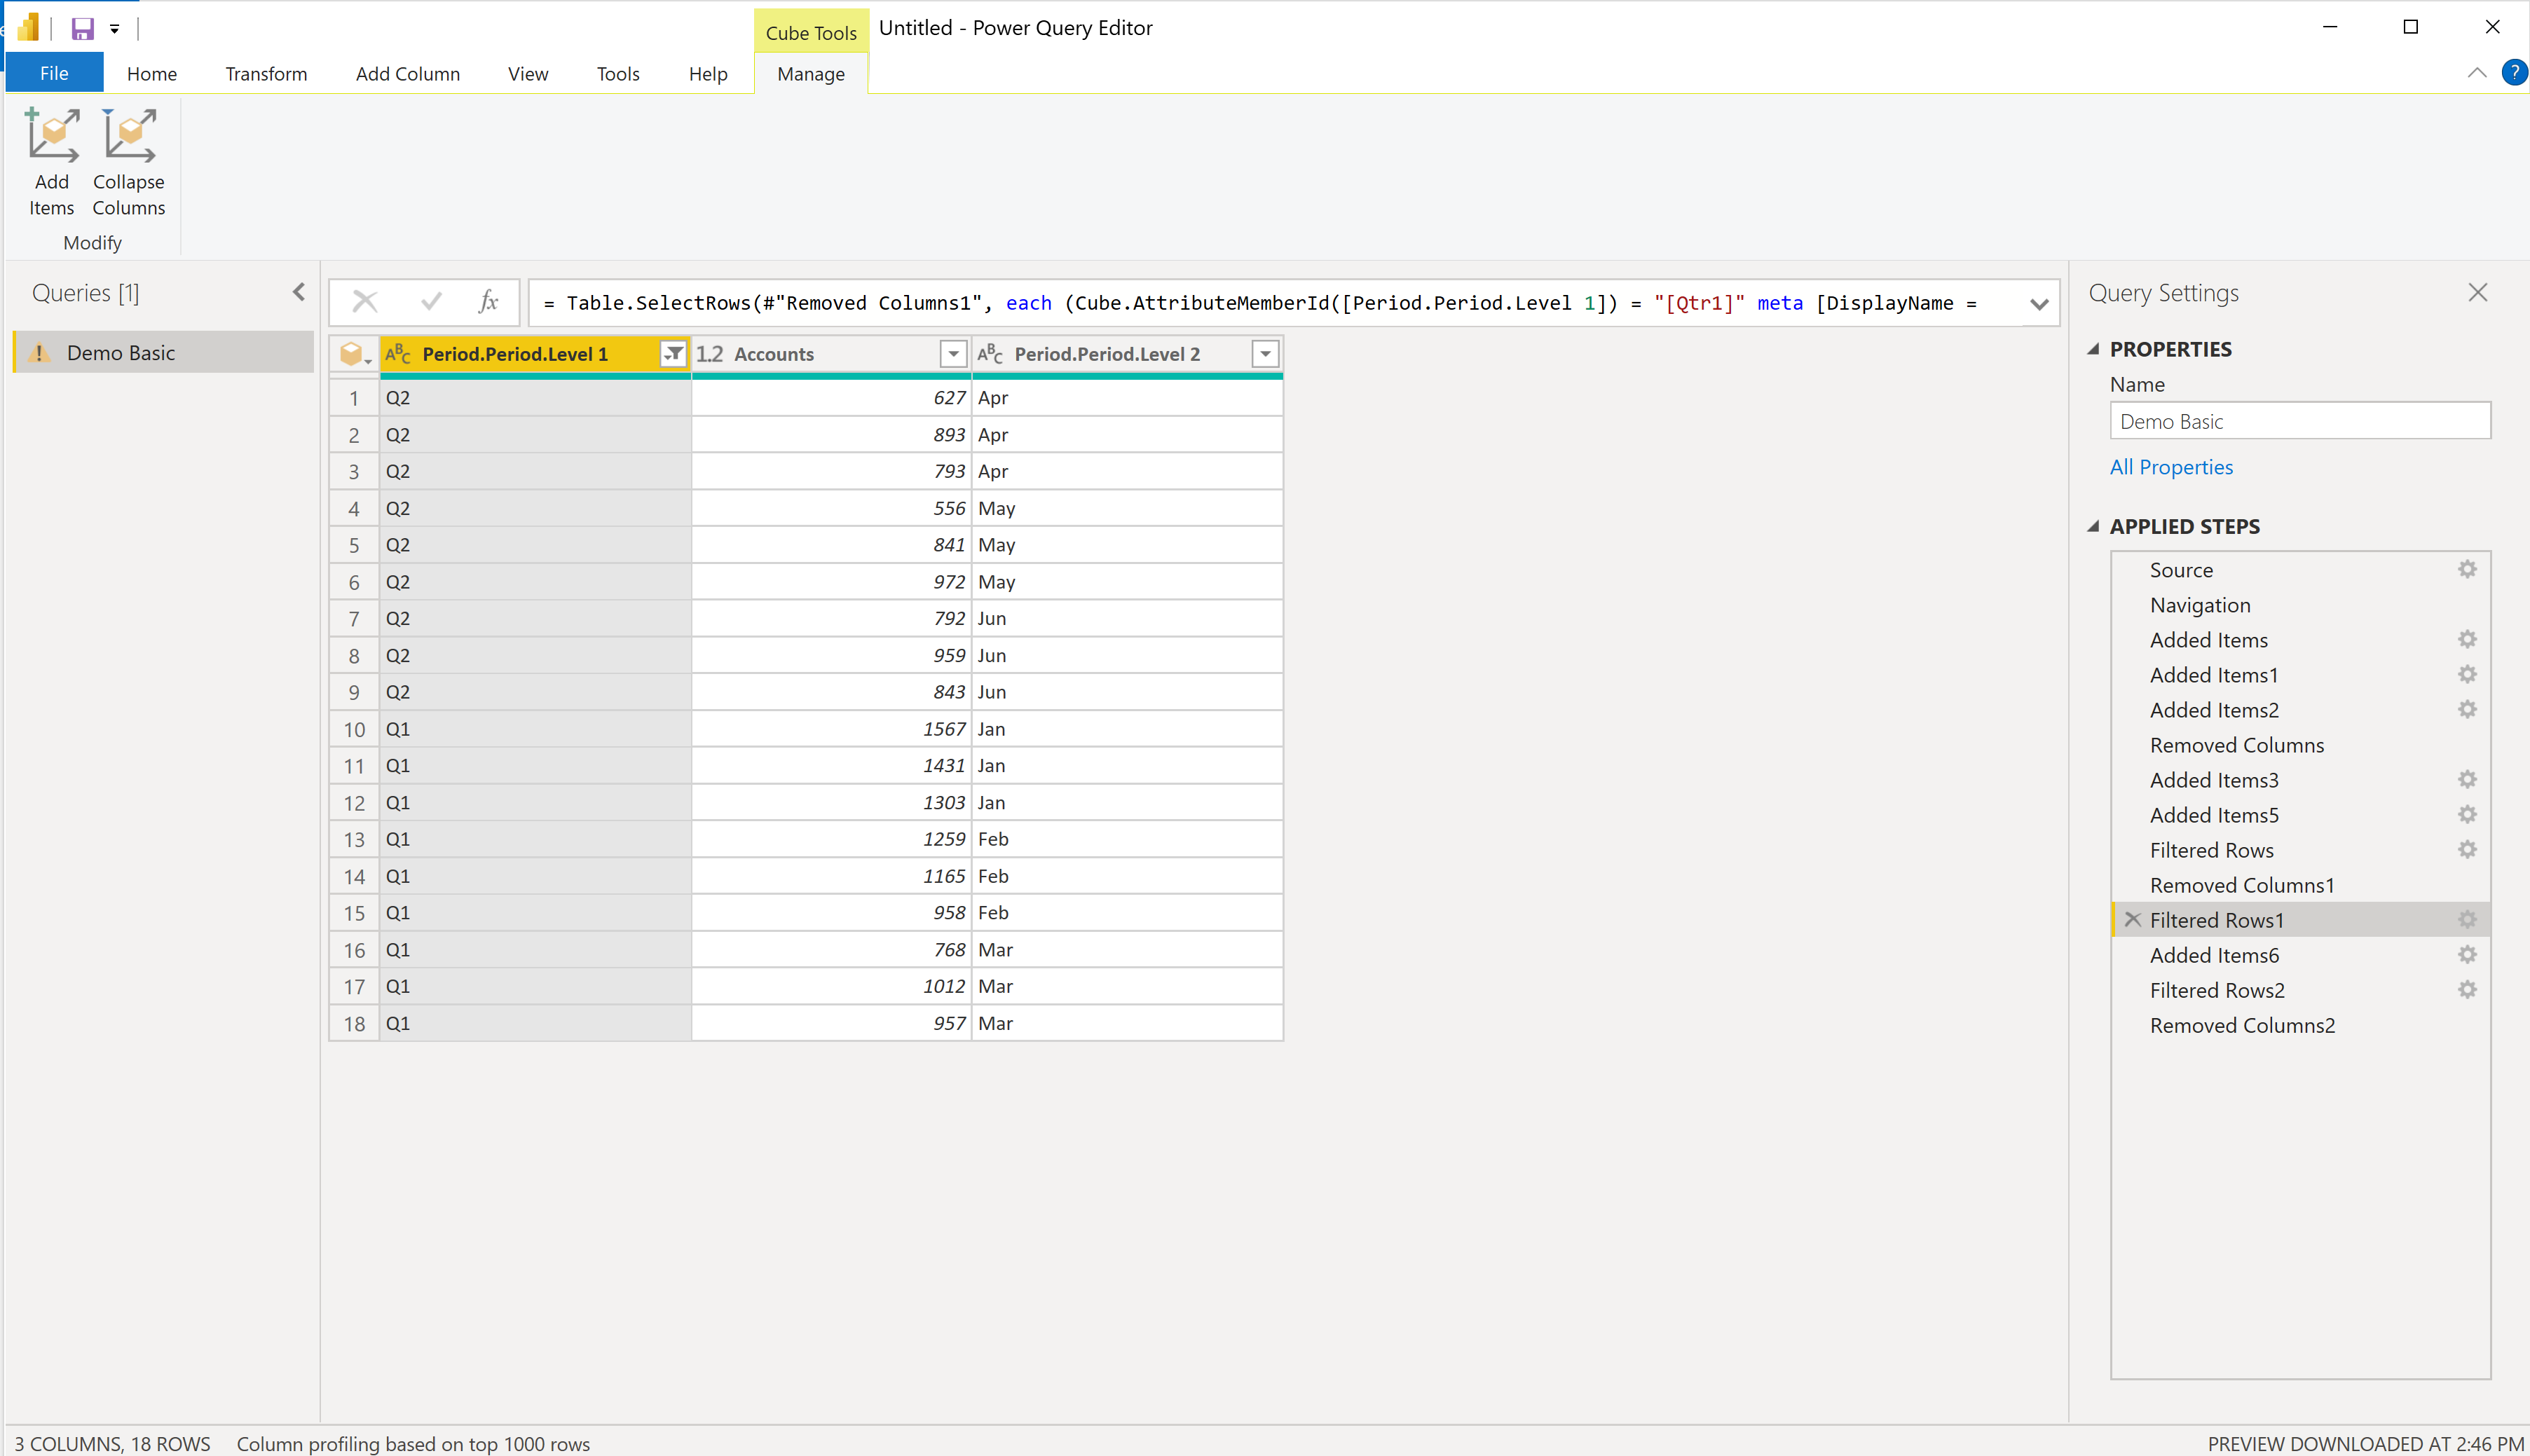This screenshot has width=2530, height=1456.
Task: Open the table cube menu icon
Action: pyautogui.click(x=354, y=354)
